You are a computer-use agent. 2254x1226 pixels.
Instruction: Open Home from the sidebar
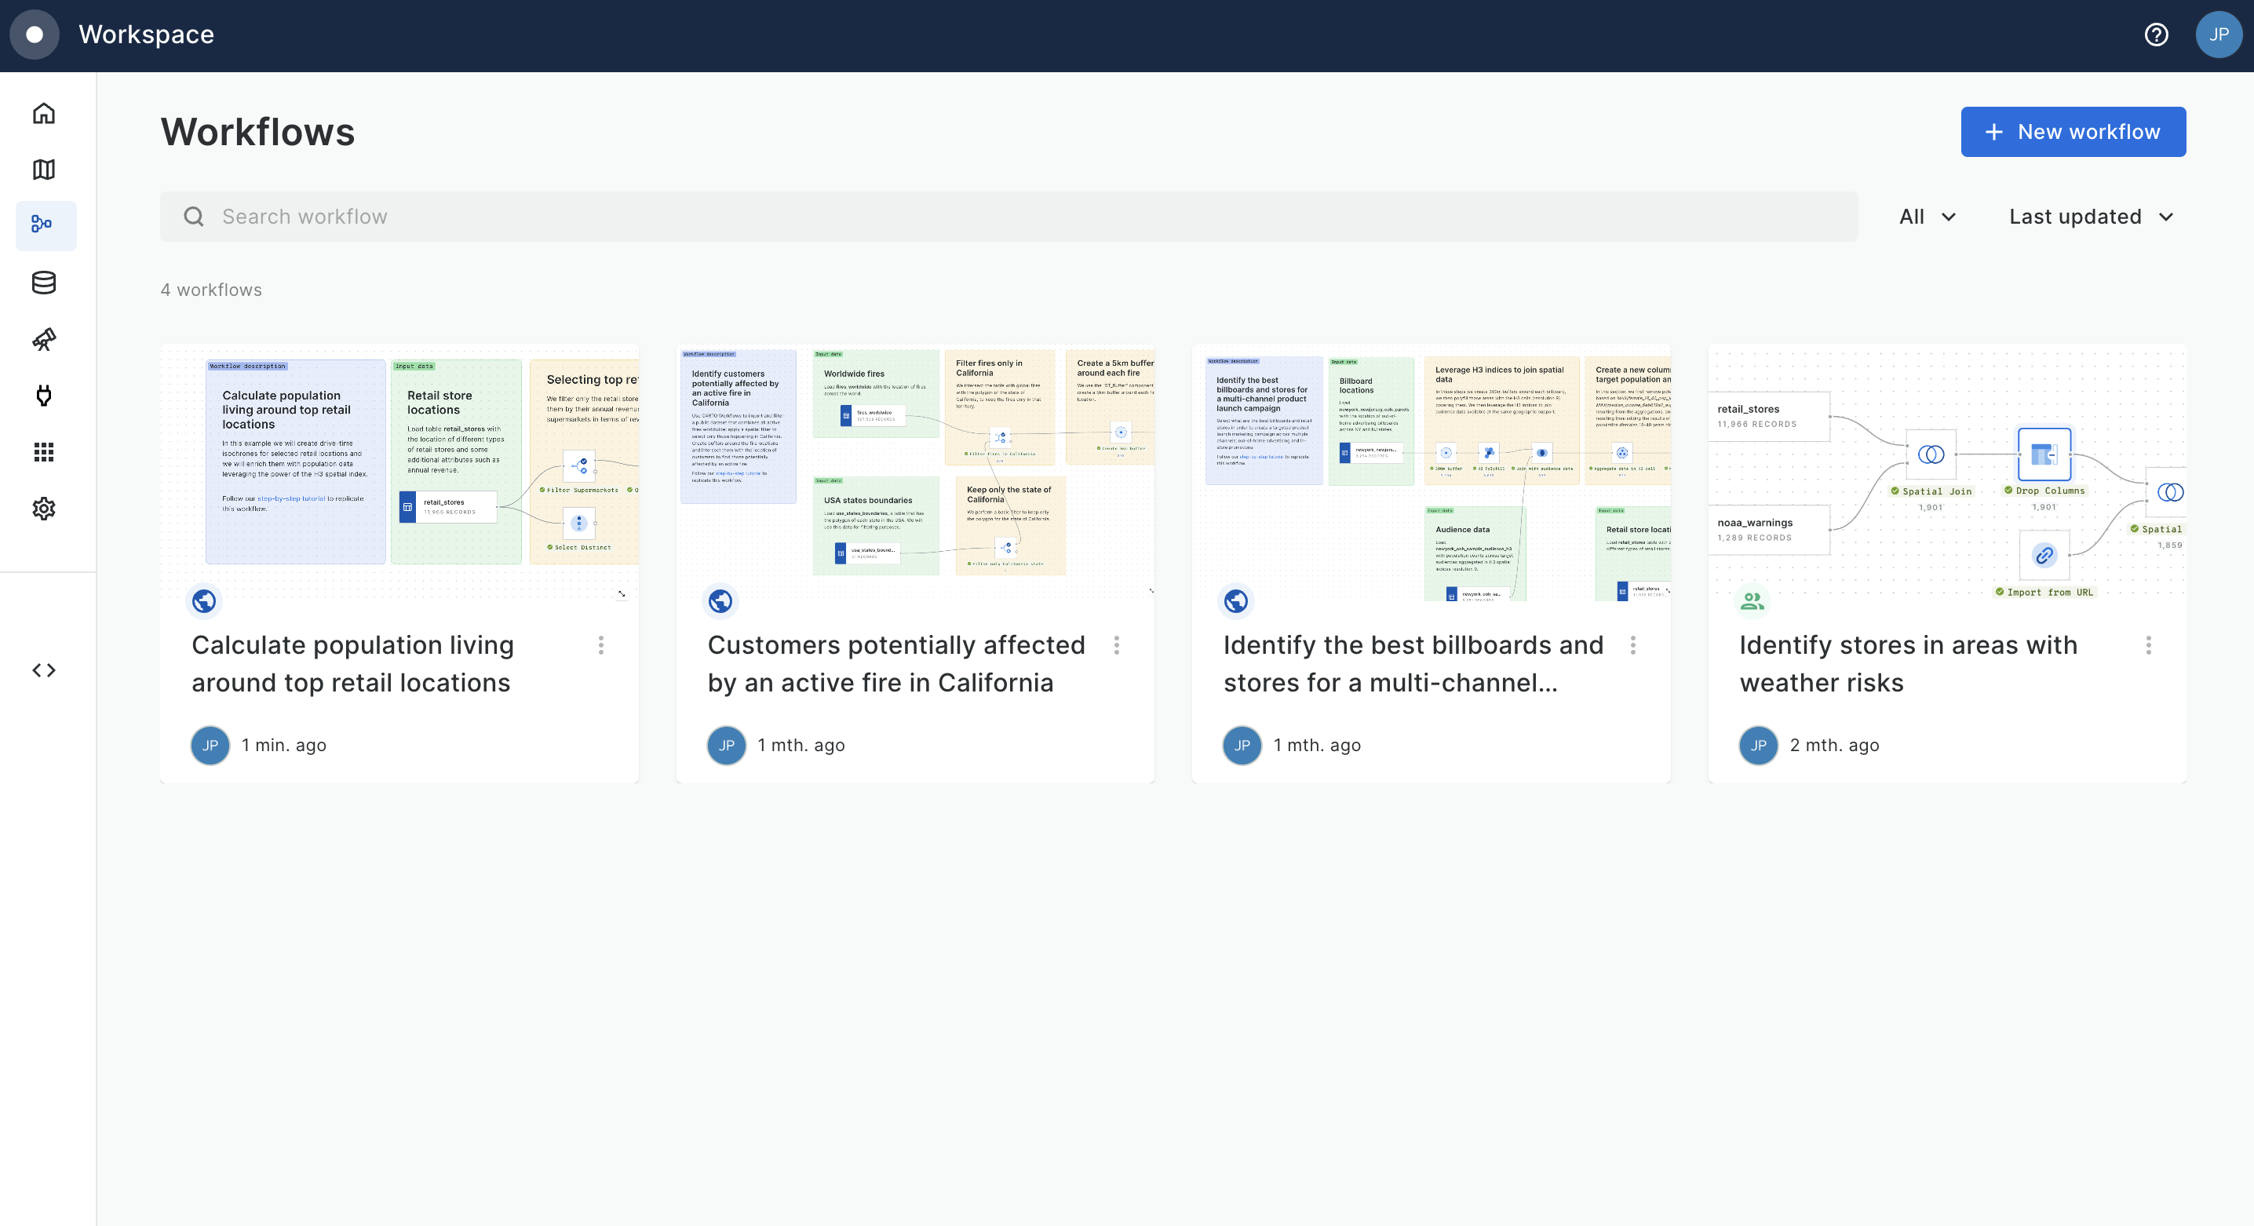coord(44,114)
